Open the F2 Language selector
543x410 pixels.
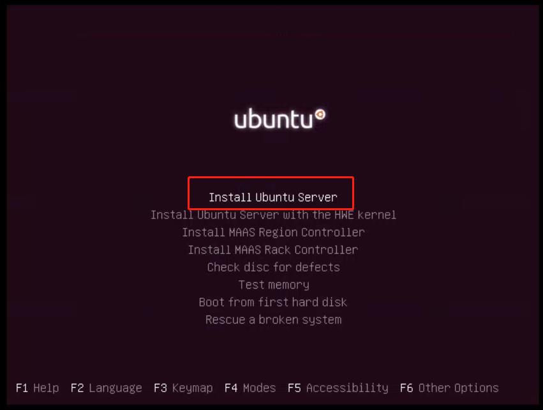(x=107, y=388)
